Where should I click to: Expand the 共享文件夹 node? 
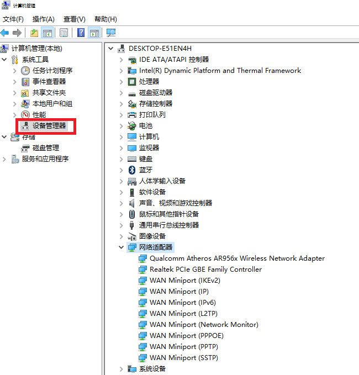(14, 93)
